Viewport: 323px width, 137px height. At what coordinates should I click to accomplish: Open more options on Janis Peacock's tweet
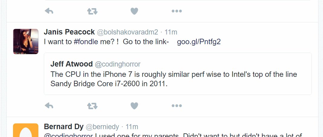[x=176, y=106]
